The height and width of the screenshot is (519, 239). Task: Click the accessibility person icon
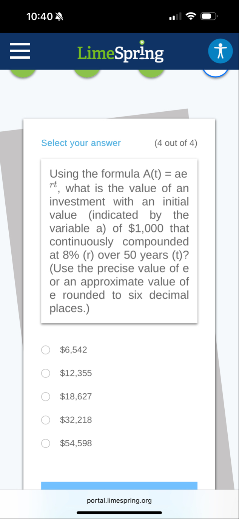coord(220,51)
